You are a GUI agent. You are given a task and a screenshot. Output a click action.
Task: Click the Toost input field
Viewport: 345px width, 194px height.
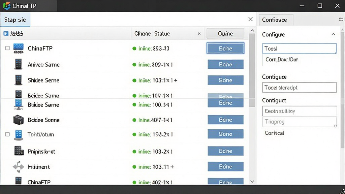(x=299, y=48)
